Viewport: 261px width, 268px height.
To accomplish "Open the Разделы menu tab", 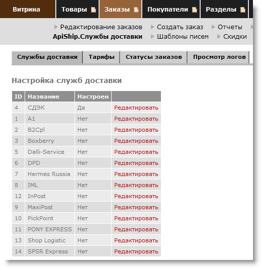I will click(x=224, y=9).
